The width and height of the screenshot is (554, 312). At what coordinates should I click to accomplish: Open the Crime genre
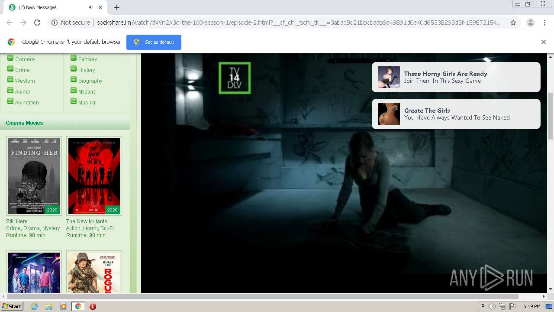click(x=23, y=70)
